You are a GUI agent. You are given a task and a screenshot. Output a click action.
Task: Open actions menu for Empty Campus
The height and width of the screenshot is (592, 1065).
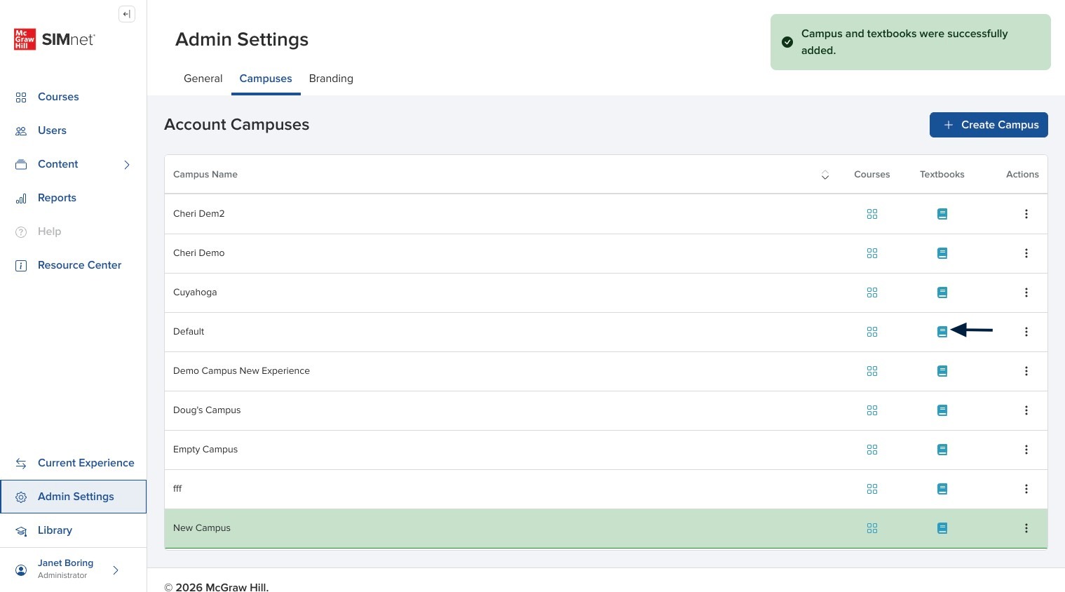pos(1026,450)
